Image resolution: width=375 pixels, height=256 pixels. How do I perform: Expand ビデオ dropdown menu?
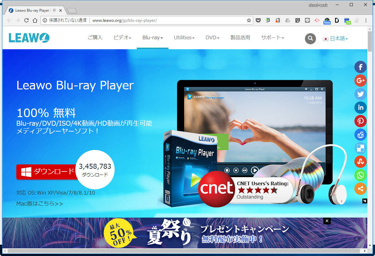(x=122, y=38)
